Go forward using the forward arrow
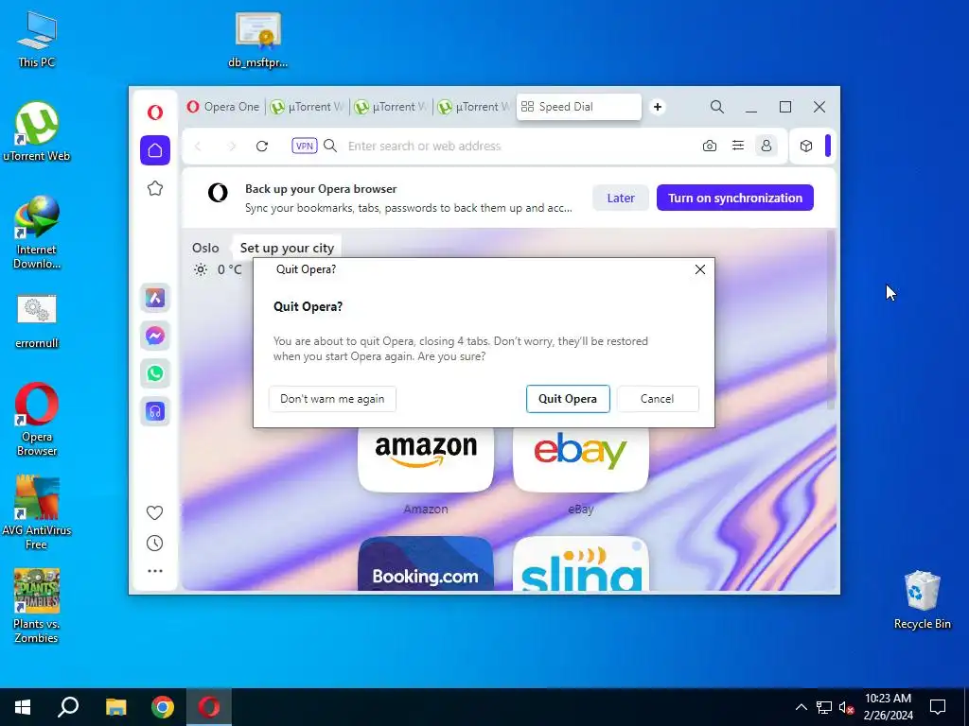The width and height of the screenshot is (969, 726). pyautogui.click(x=232, y=146)
